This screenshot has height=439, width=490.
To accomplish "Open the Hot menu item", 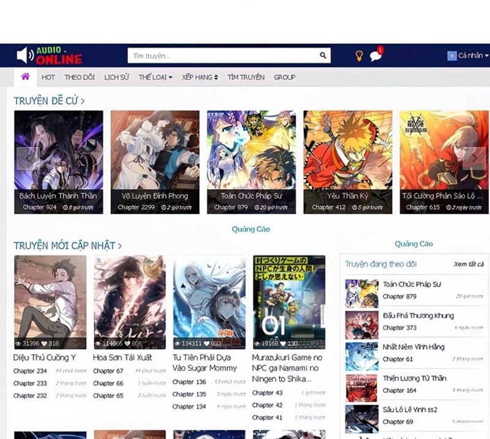I will [48, 77].
